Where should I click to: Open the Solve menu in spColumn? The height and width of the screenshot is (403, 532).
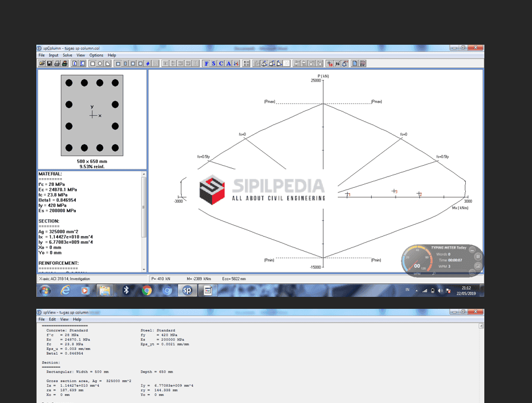click(x=67, y=55)
